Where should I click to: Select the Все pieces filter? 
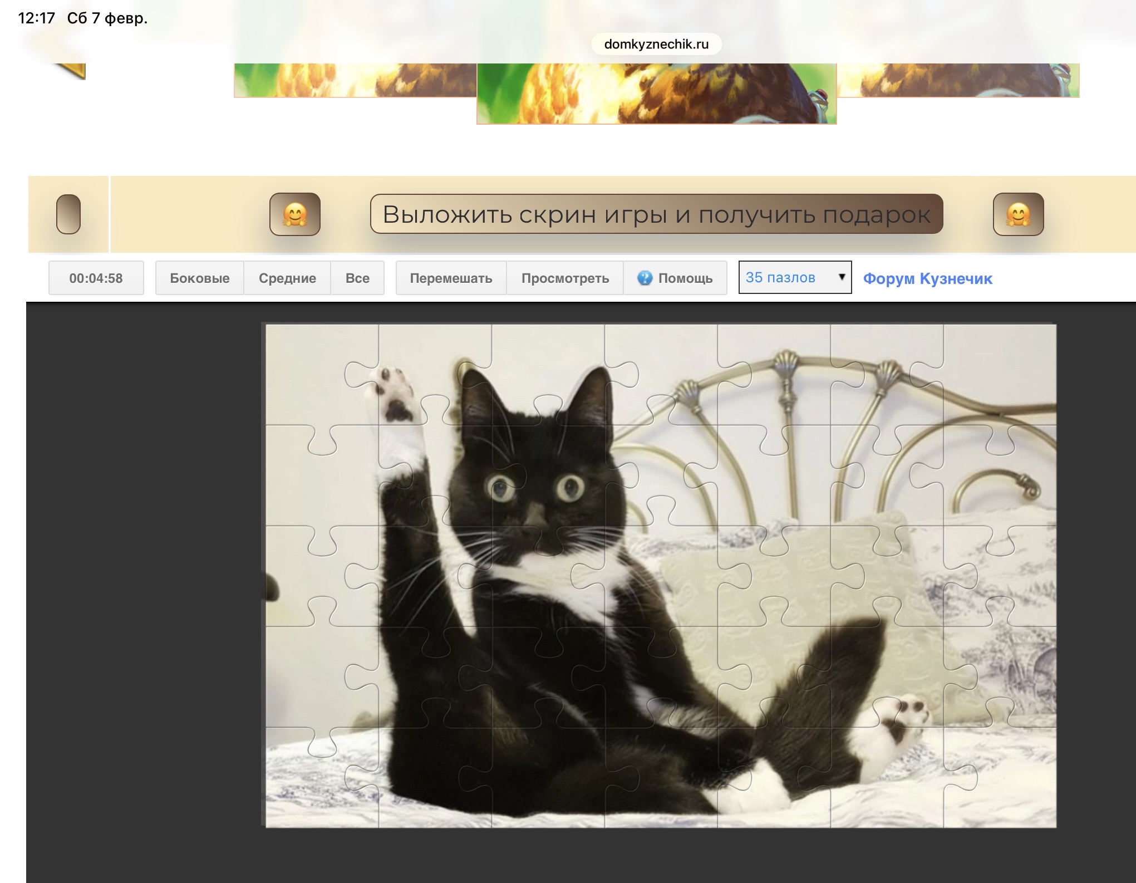click(x=357, y=278)
